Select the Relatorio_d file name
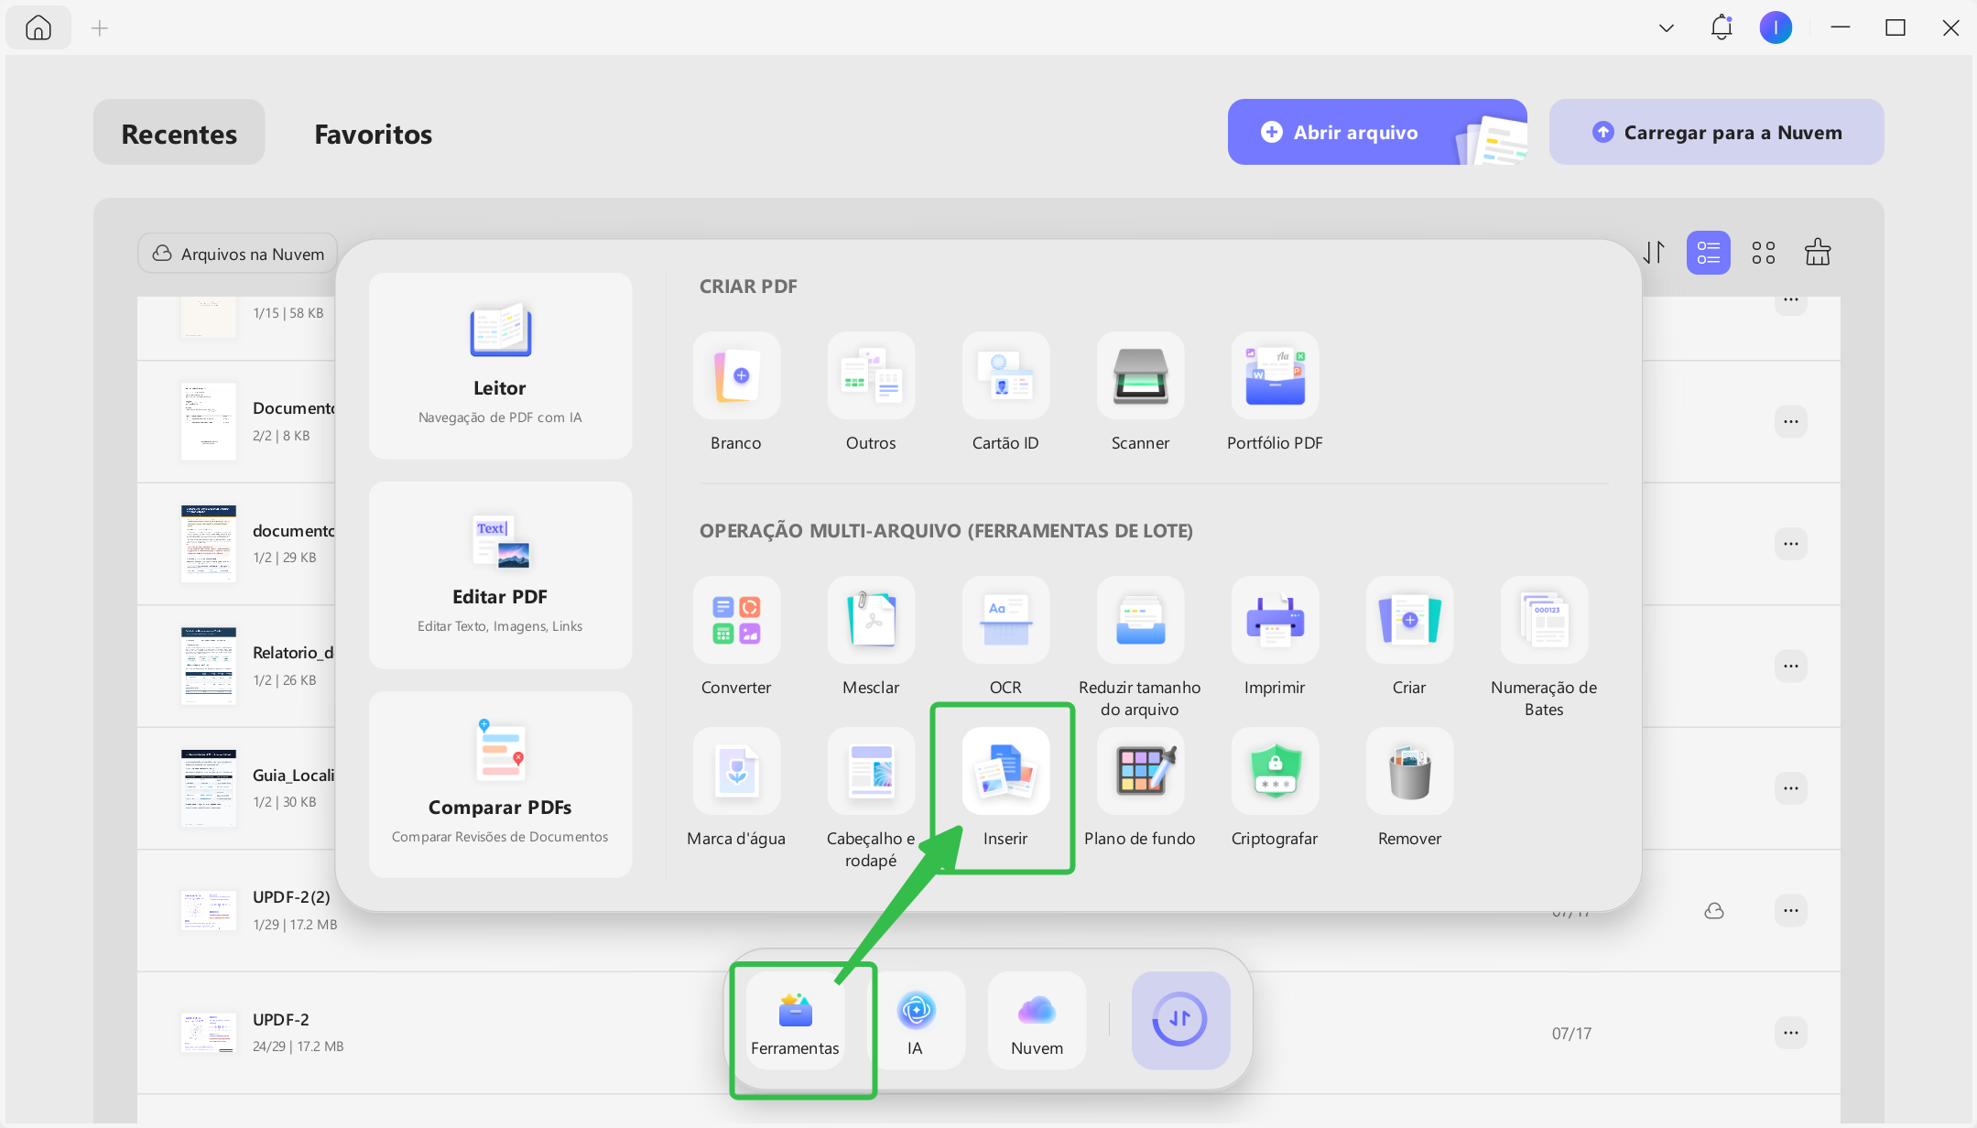1977x1128 pixels. [x=293, y=653]
